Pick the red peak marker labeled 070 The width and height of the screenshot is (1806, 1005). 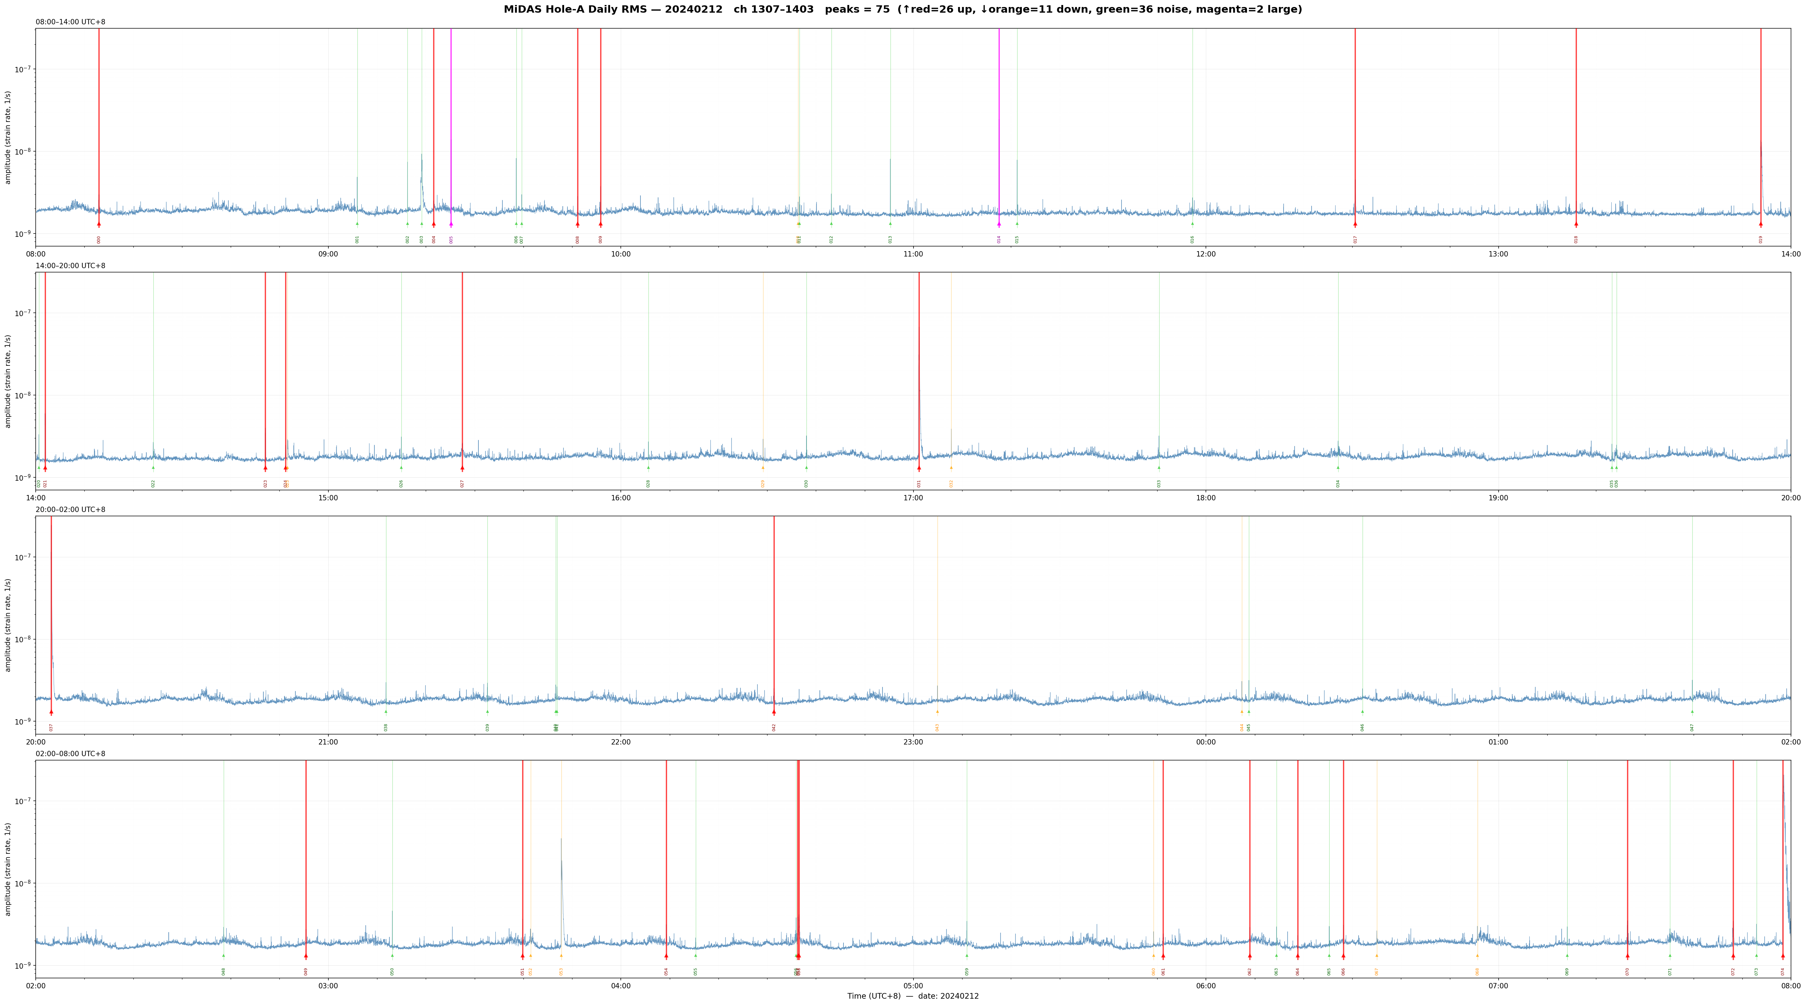pyautogui.click(x=1627, y=956)
